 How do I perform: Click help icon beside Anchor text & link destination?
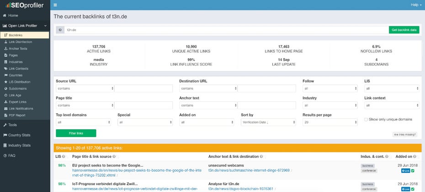(261, 157)
